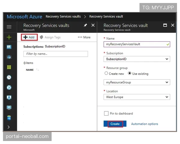Open SQL databases icon in sidebar
Image resolution: width=180 pixels, height=144 pixels.
9,118
